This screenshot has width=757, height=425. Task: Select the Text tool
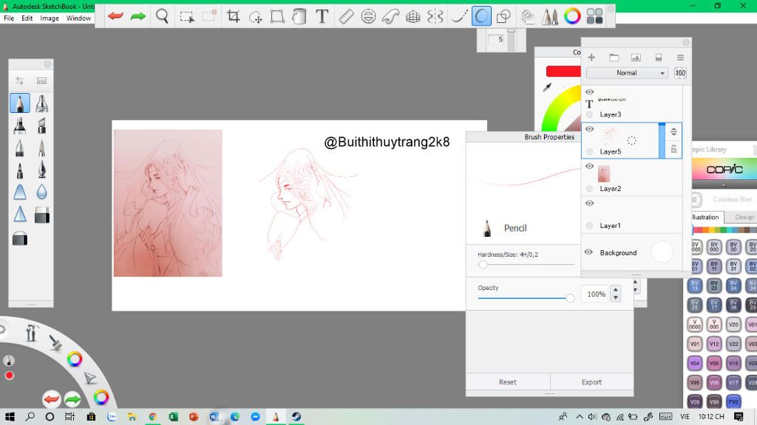(x=322, y=16)
